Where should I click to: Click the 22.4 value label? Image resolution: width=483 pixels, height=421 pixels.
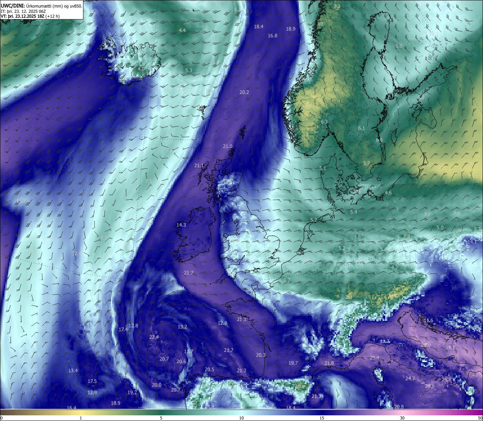tap(154, 337)
